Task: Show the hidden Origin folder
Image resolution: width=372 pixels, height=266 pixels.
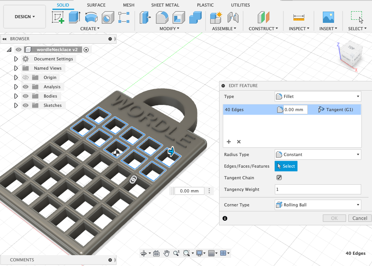Action: coord(26,77)
